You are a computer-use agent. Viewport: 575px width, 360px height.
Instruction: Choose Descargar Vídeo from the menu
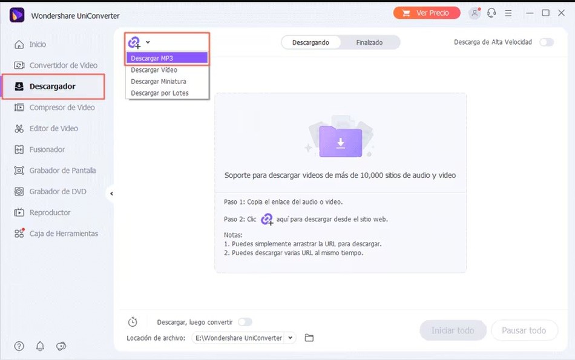click(x=167, y=70)
